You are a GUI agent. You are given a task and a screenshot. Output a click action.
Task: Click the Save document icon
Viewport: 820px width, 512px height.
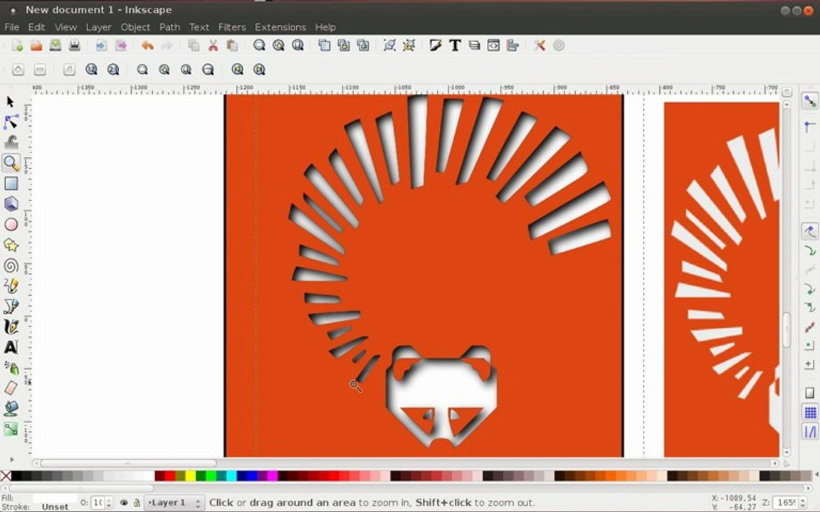[55, 46]
